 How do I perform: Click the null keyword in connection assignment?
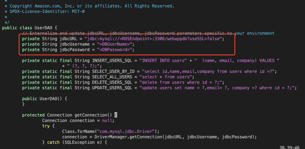pos(107,120)
